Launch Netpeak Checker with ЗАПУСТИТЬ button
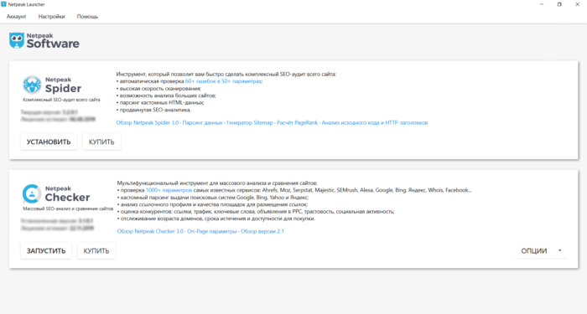This screenshot has width=587, height=314. pos(46,251)
